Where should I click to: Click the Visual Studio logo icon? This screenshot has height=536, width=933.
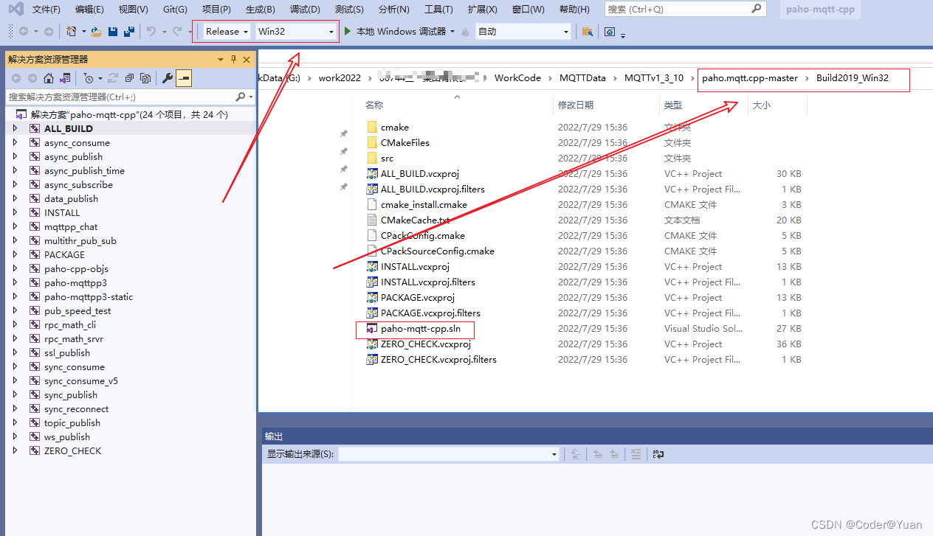(15, 10)
